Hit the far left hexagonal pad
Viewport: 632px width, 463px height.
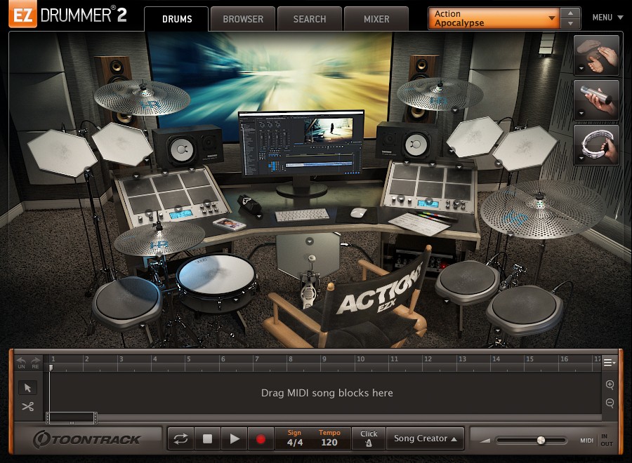(62, 153)
